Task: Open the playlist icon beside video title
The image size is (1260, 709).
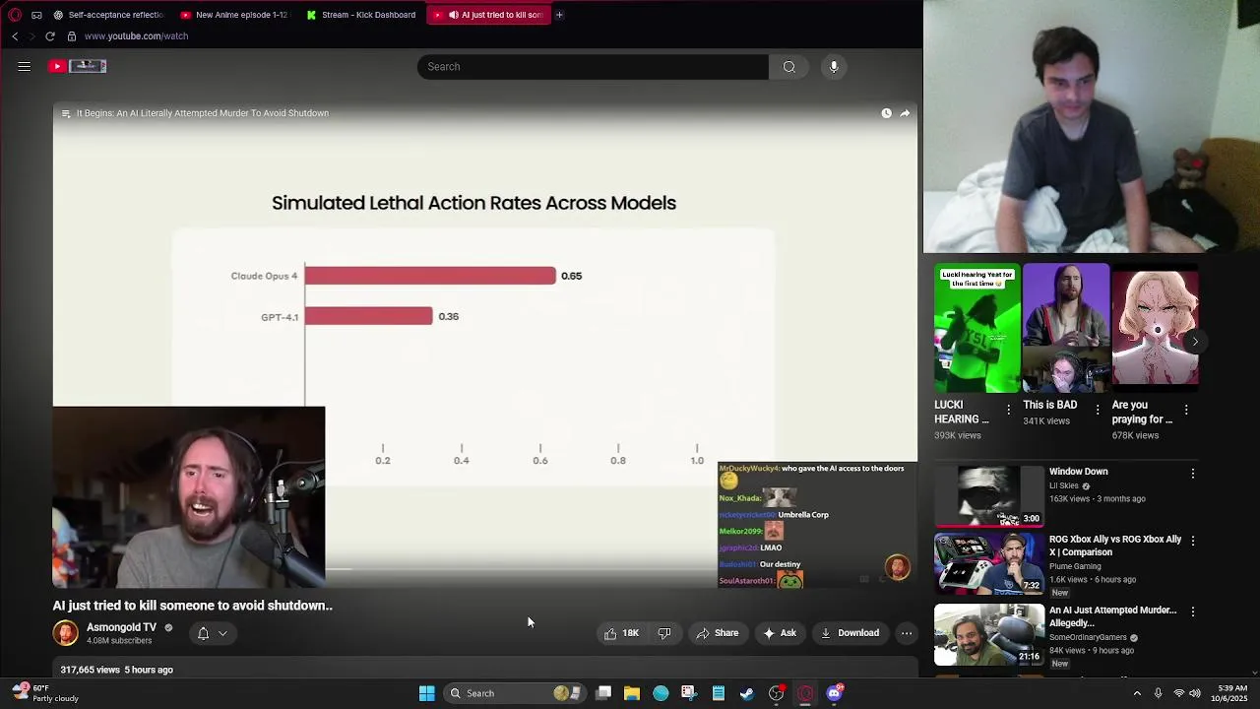Action: pos(66,113)
